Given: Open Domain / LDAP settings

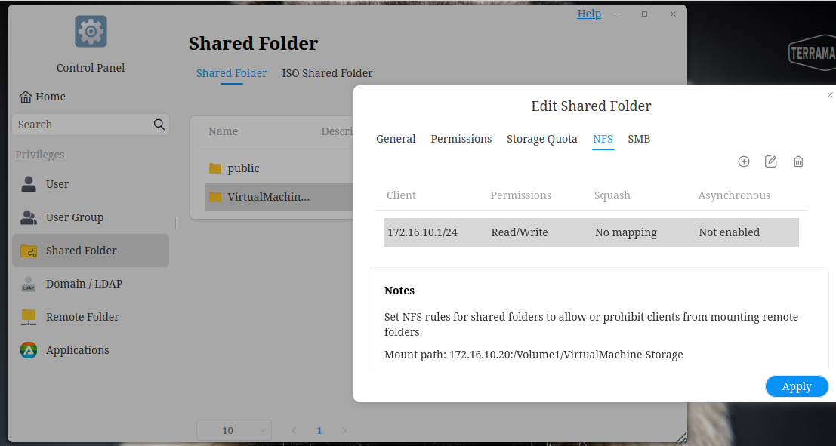Looking at the screenshot, I should (91, 284).
